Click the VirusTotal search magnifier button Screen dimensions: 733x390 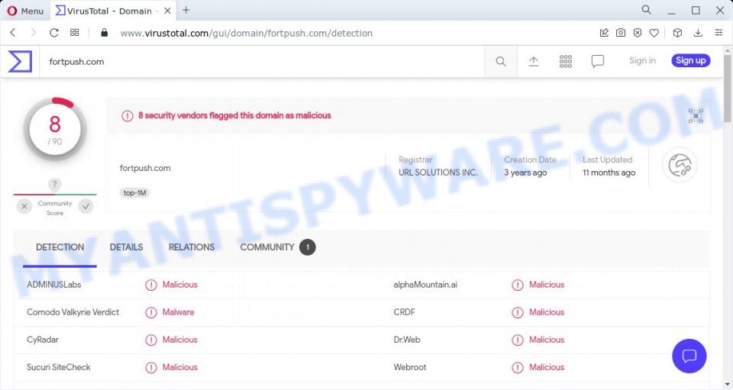tap(501, 61)
